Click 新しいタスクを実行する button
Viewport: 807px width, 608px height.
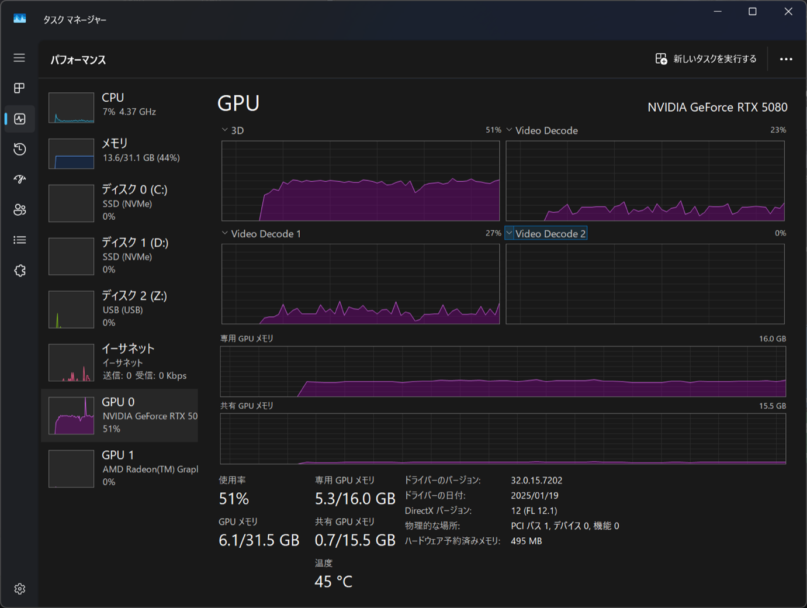point(706,59)
